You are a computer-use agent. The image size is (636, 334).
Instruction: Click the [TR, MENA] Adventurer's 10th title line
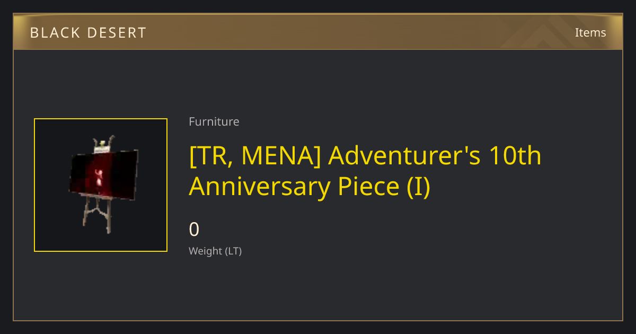pos(365,156)
